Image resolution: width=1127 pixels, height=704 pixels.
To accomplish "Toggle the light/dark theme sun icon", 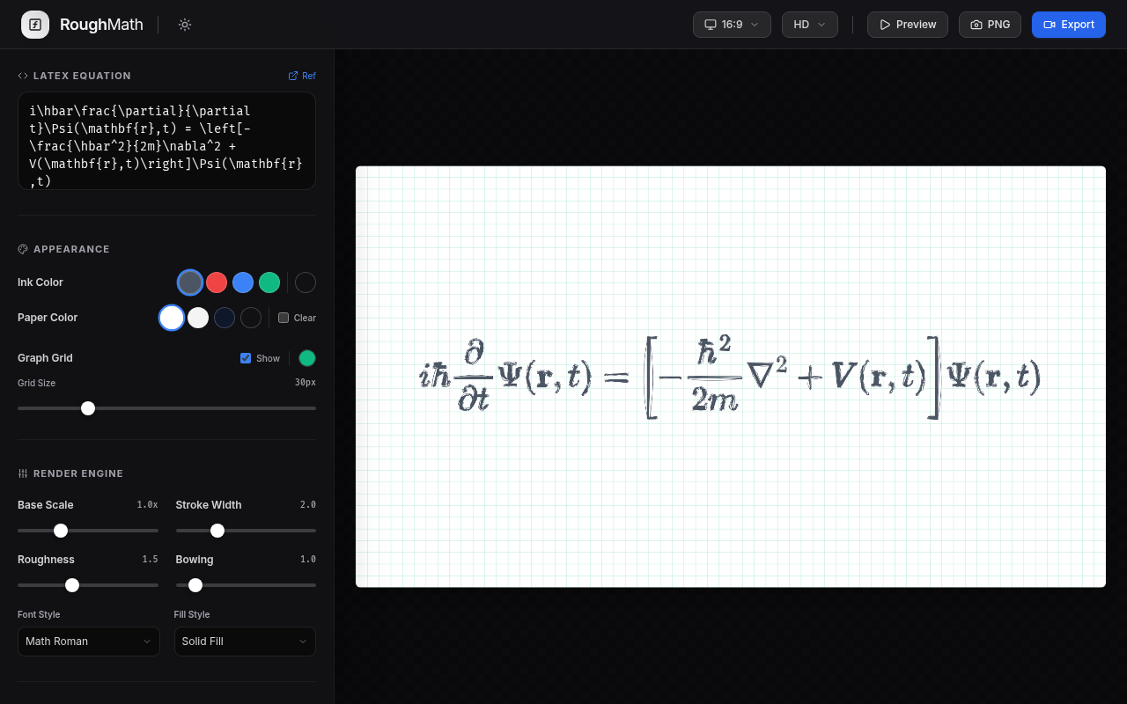I will 185,25.
